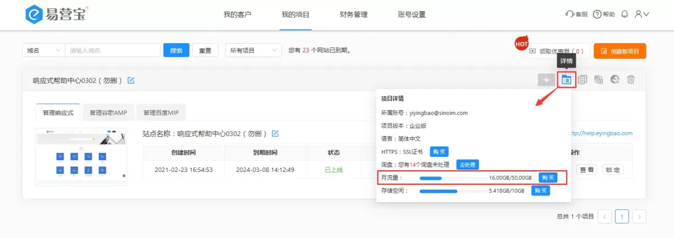
Task: Click the 创建时间 column header
Action: click(x=184, y=153)
